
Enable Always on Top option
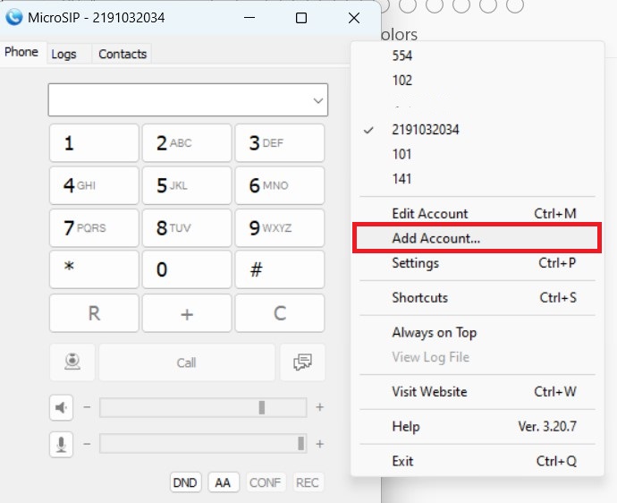click(434, 332)
